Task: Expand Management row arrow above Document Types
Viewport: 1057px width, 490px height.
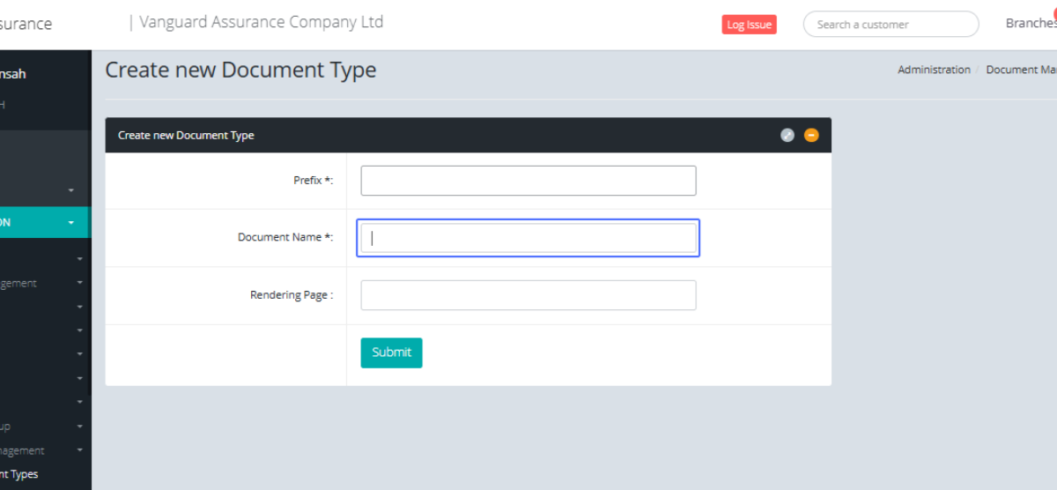Action: 79,450
